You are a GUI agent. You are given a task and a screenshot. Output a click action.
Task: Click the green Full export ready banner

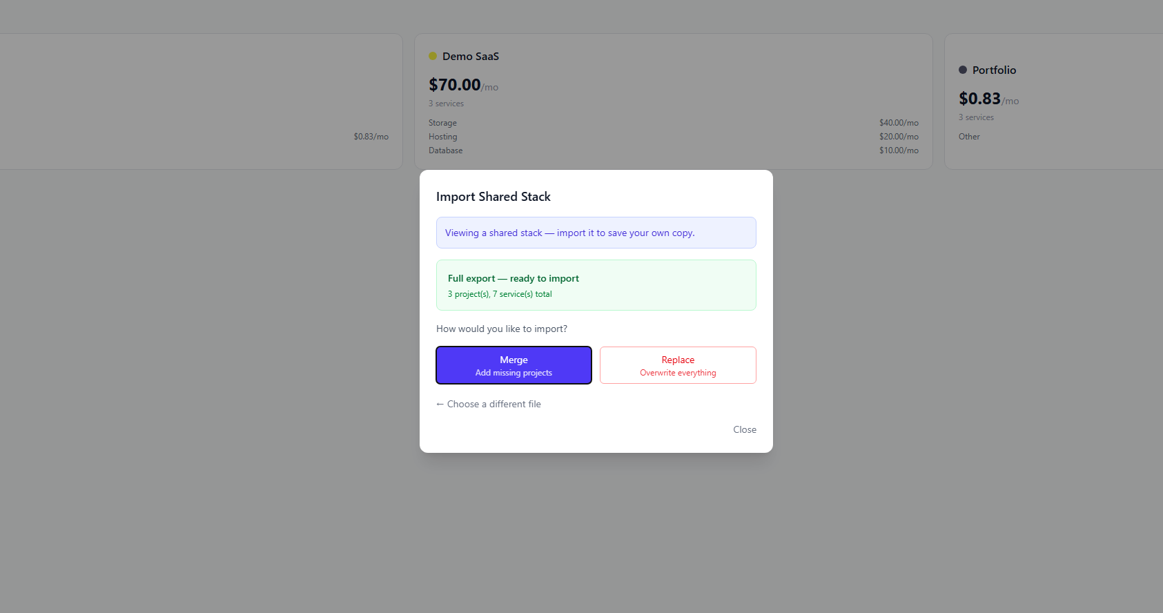[x=596, y=285]
